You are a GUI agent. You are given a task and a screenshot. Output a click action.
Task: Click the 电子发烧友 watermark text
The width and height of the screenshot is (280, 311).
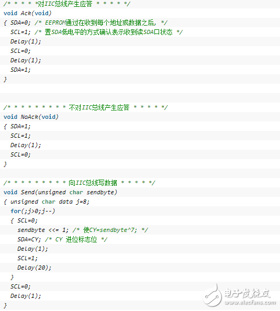coord(247,293)
